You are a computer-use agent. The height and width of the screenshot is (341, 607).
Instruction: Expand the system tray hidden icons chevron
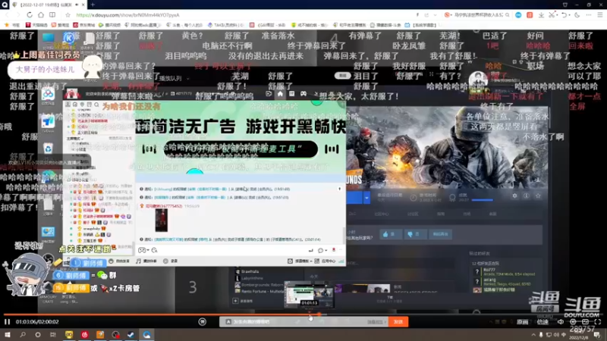(x=533, y=335)
